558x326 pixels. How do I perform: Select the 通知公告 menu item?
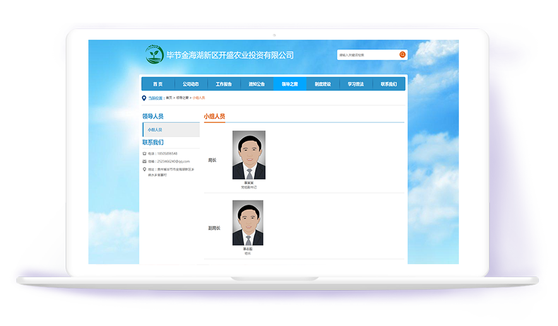click(257, 84)
